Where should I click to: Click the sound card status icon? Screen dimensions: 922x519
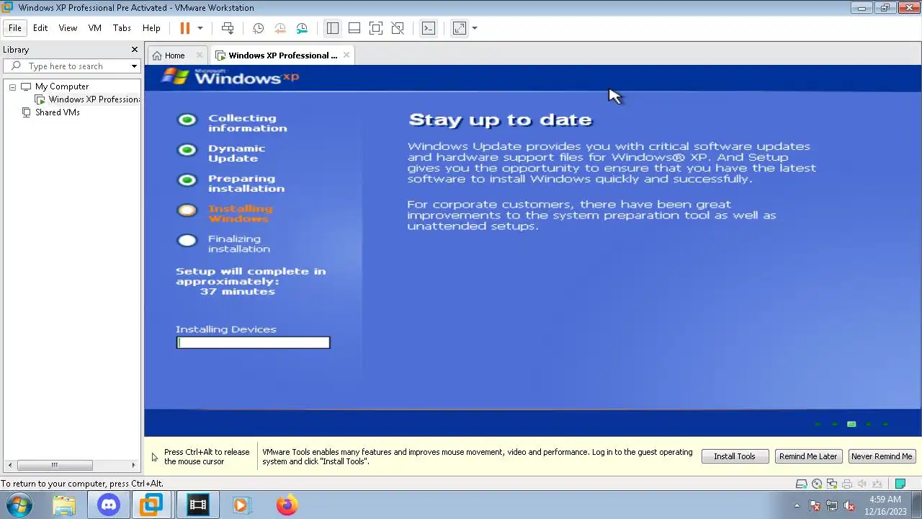click(x=862, y=484)
